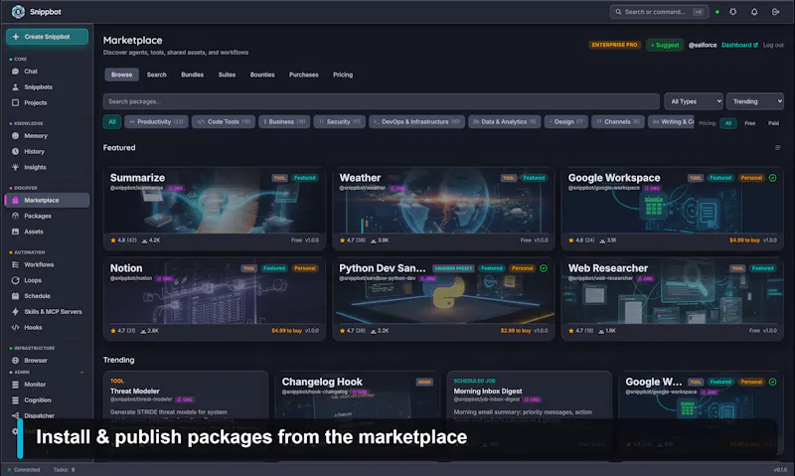The height and width of the screenshot is (476, 795).
Task: Select Marketplace in the sidebar
Action: pos(47,200)
